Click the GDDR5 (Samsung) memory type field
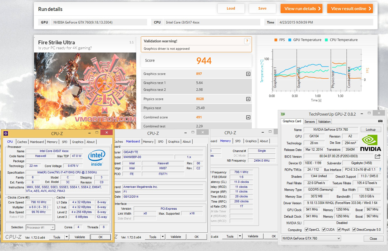This screenshot has height=251, width=388. pos(321,189)
